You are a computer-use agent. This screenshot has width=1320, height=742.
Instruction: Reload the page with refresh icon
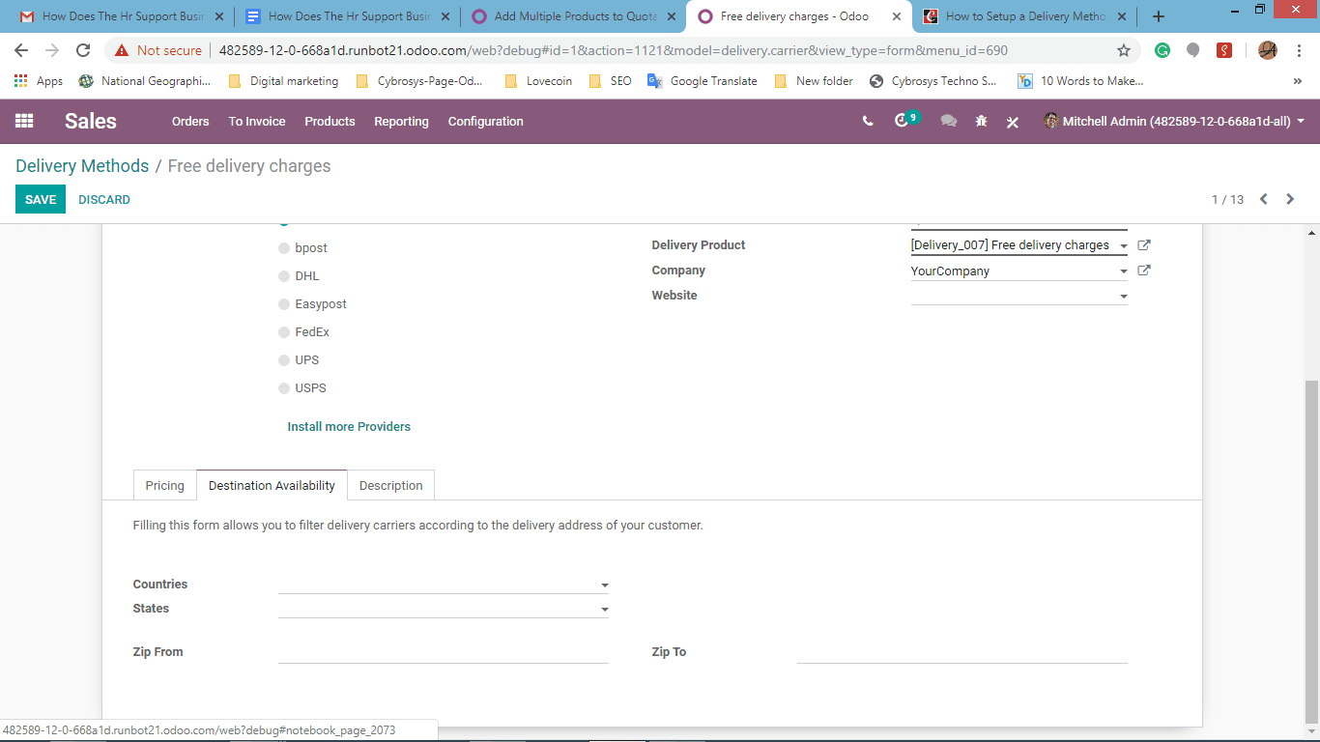tap(83, 50)
